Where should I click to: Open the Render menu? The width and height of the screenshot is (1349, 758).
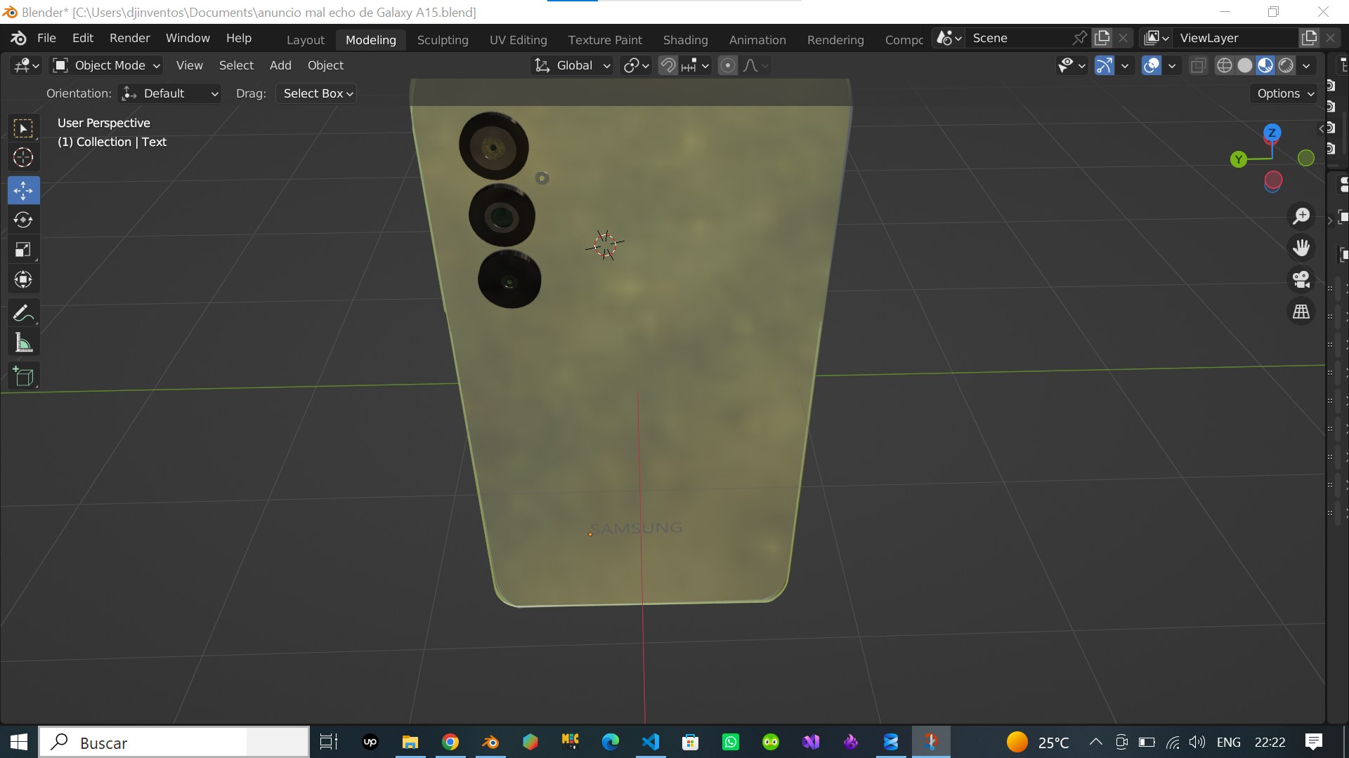(129, 38)
